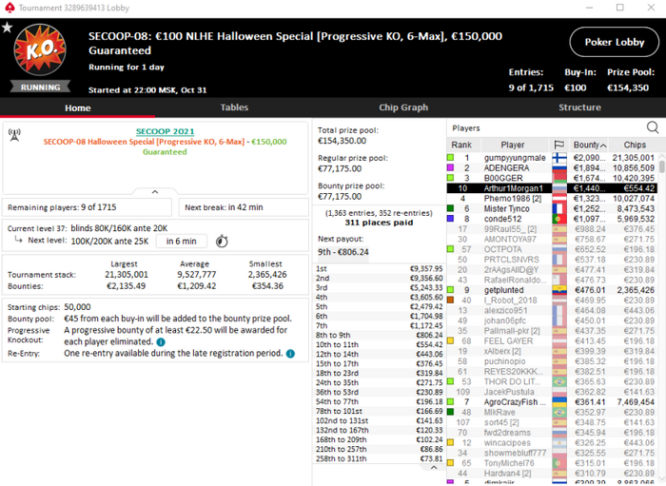The image size is (666, 486).
Task: Open the Chip Graph tab
Action: [403, 107]
